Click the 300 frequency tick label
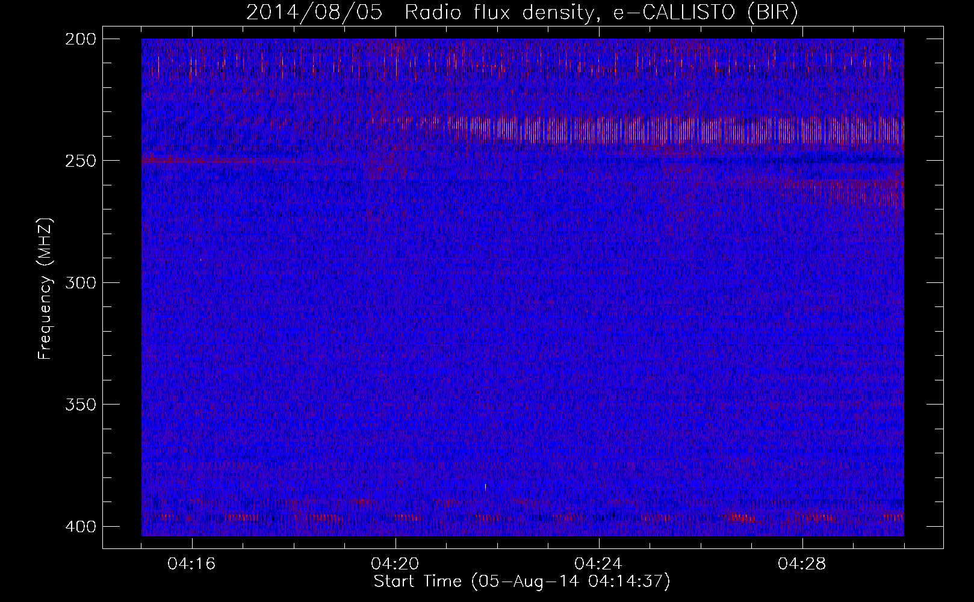Image resolution: width=974 pixels, height=602 pixels. coord(79,282)
